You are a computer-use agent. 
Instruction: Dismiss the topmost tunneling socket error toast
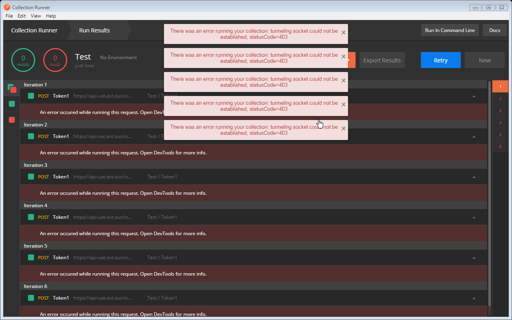pos(343,32)
